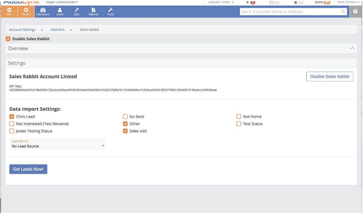The width and height of the screenshot is (363, 214).
Task: Check the Not Home checkbox
Action: click(239, 116)
